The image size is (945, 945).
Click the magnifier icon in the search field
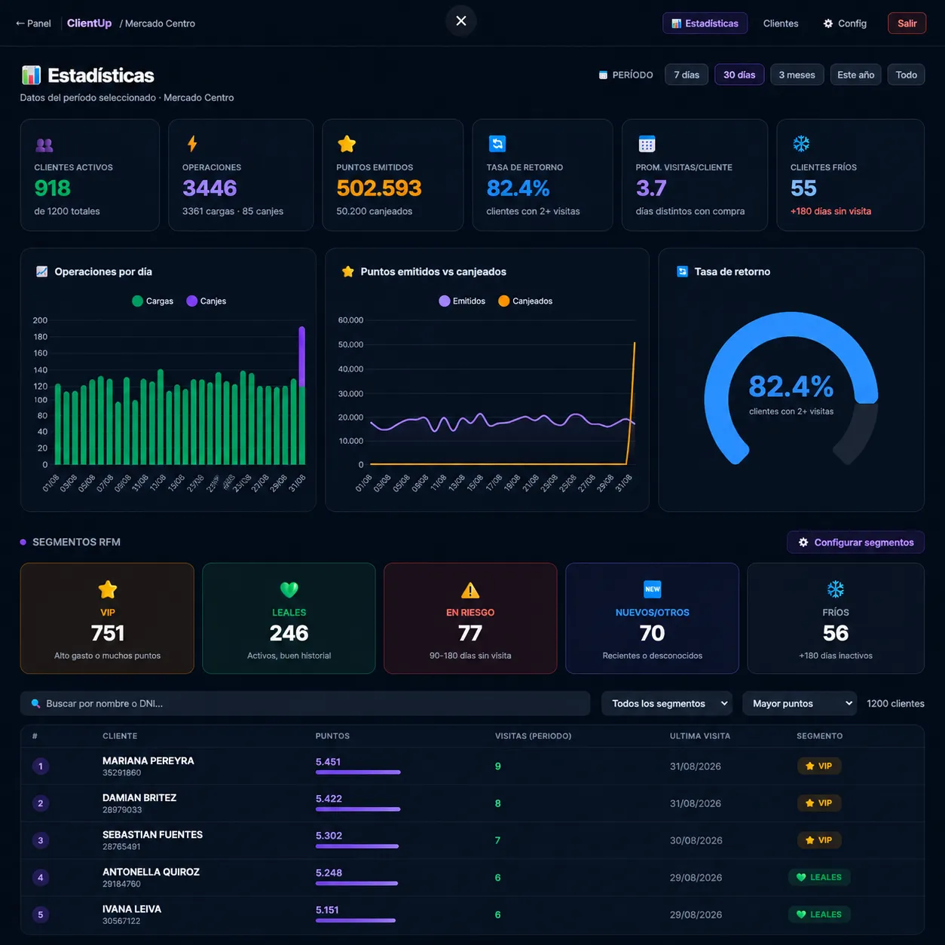coord(35,704)
